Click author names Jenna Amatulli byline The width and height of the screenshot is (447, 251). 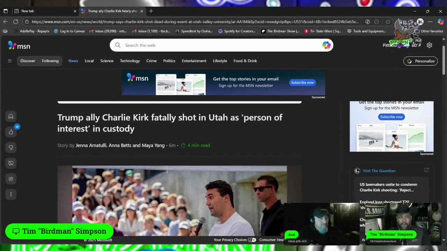[120, 145]
